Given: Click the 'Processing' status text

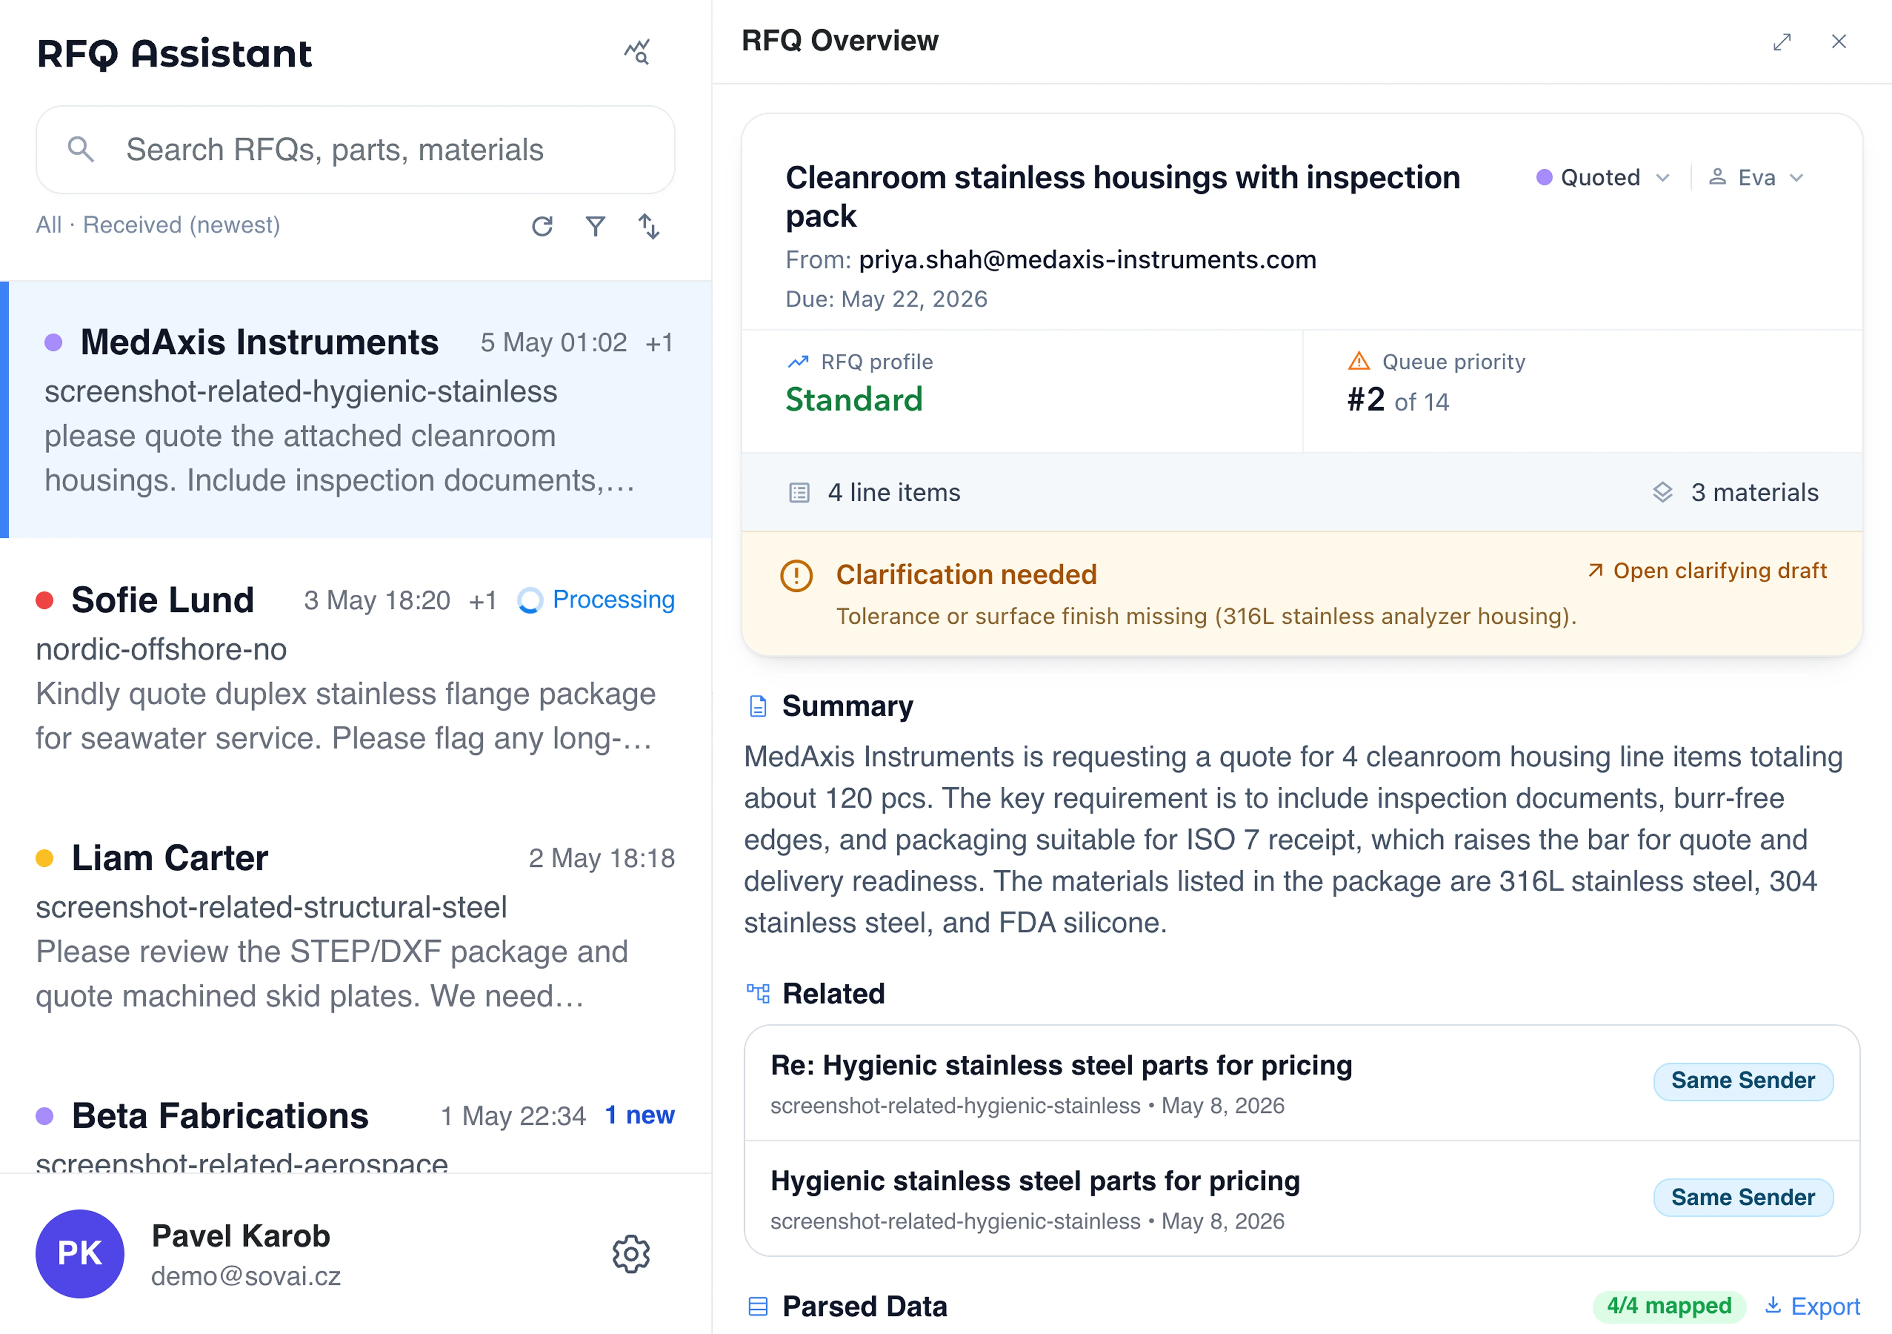Looking at the screenshot, I should [613, 600].
